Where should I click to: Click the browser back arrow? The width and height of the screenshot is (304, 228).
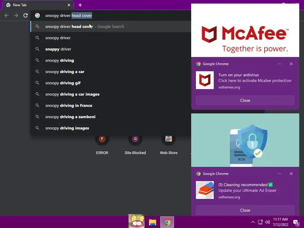pos(7,15)
